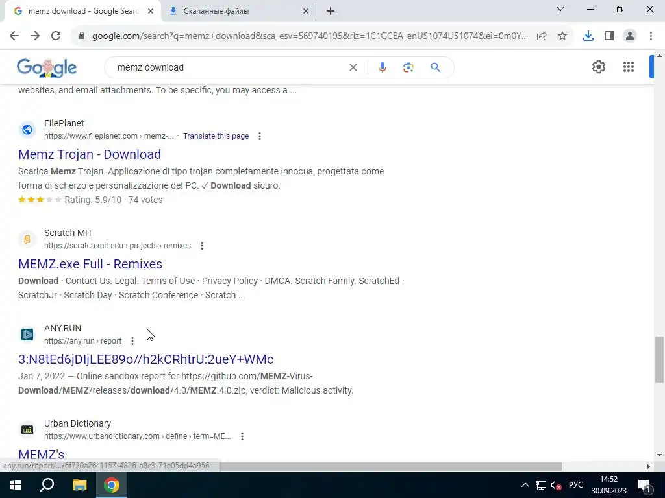Click the FilePlanet site name

pyautogui.click(x=64, y=123)
